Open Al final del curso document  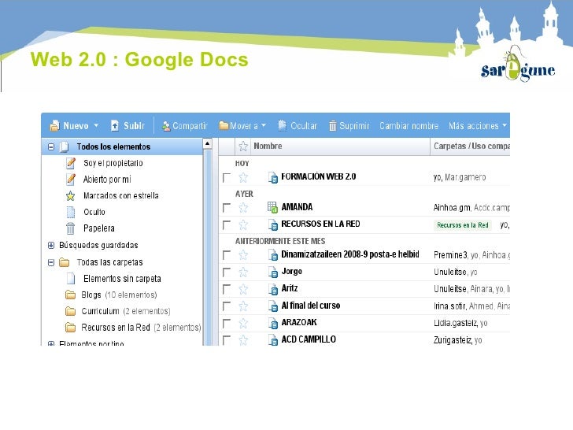311,306
